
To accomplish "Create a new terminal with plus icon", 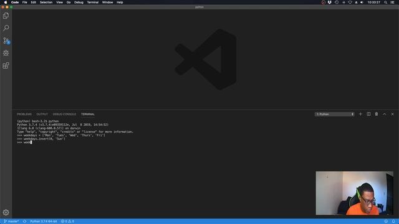I will (360, 114).
